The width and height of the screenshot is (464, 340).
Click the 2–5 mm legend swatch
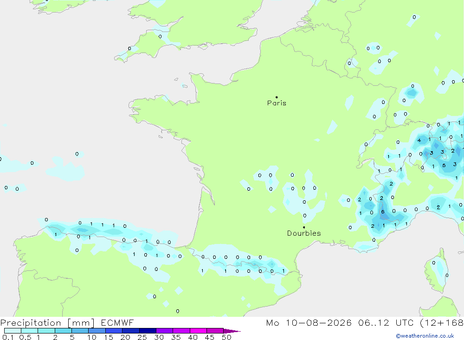coord(63,331)
